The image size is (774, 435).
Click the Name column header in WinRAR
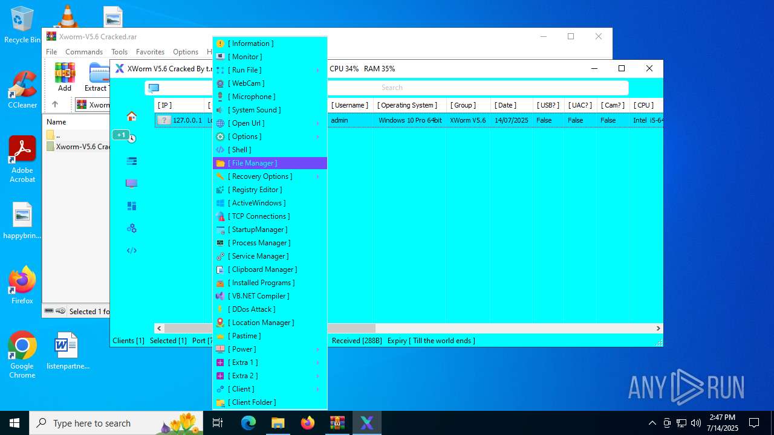point(56,121)
